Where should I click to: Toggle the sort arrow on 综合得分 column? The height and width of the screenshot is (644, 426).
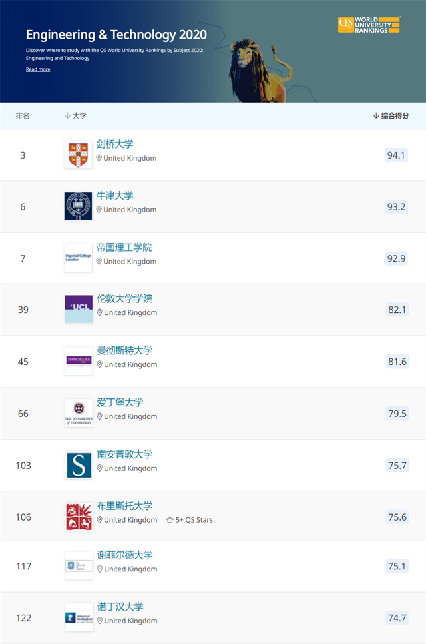[x=376, y=115]
